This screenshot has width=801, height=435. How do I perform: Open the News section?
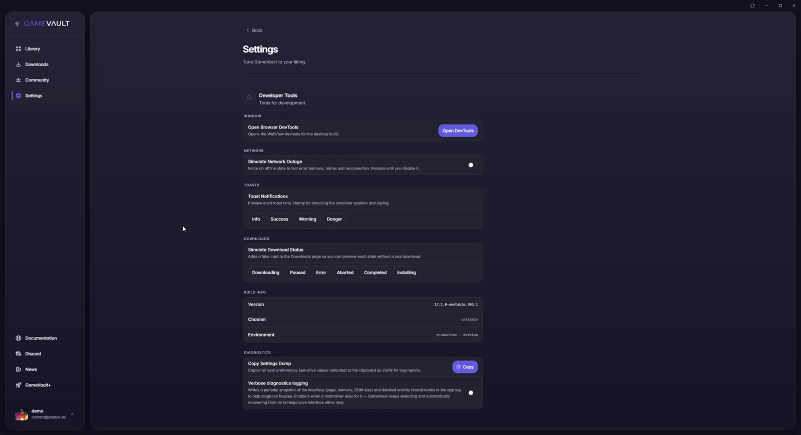click(45, 369)
